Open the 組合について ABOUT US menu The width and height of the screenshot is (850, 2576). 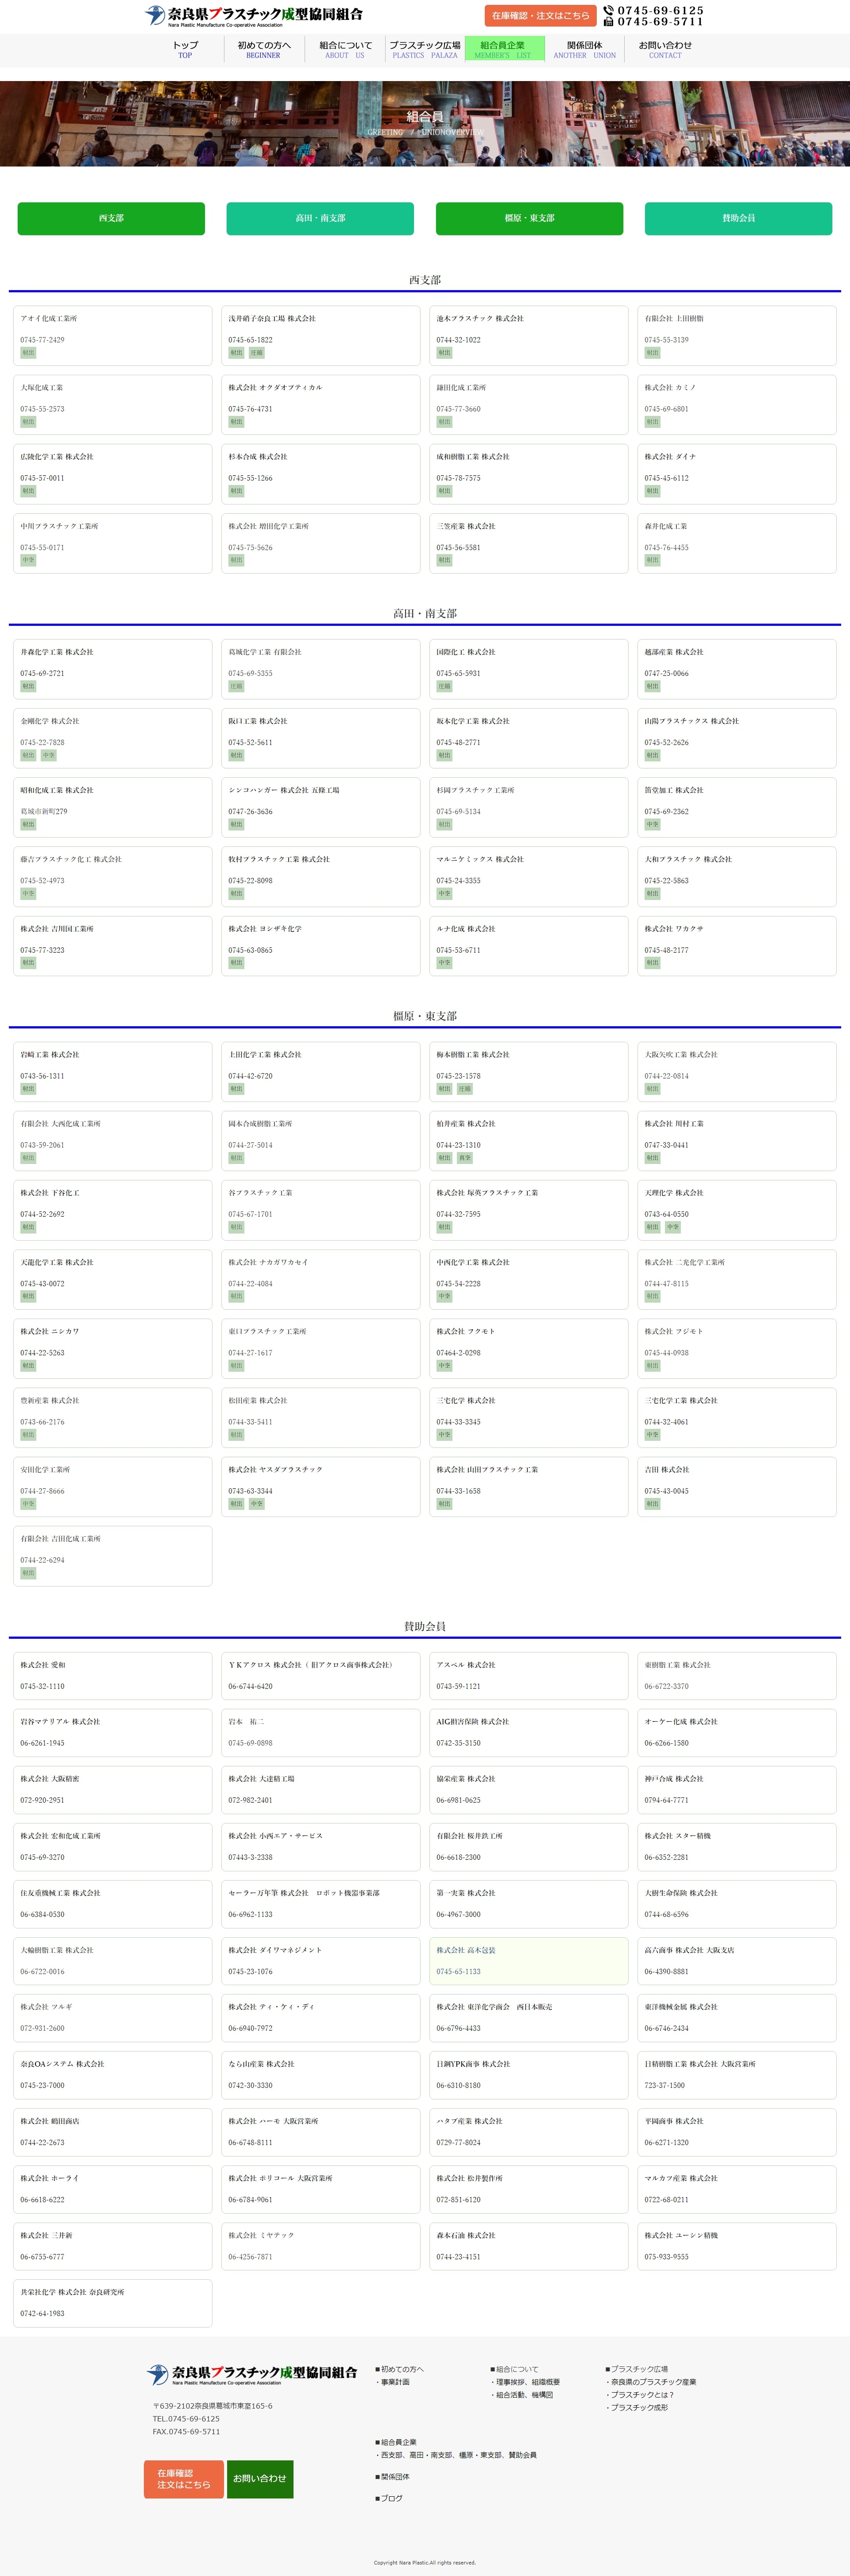tap(345, 49)
